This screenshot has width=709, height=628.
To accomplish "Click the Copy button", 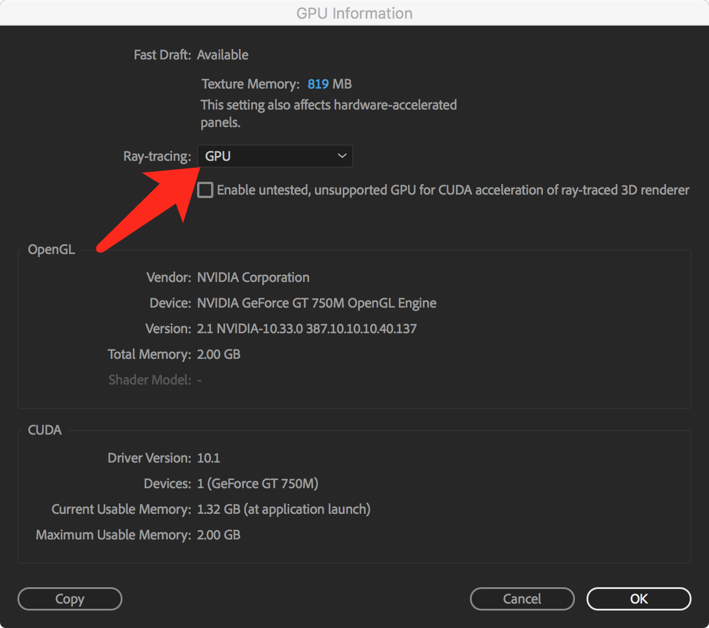I will 70,599.
